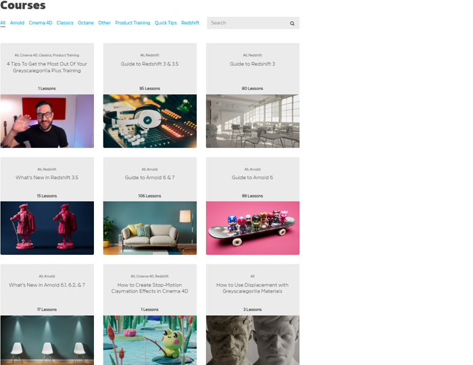Open the Product Training category
Image resolution: width=473 pixels, height=365 pixels.
(x=132, y=22)
